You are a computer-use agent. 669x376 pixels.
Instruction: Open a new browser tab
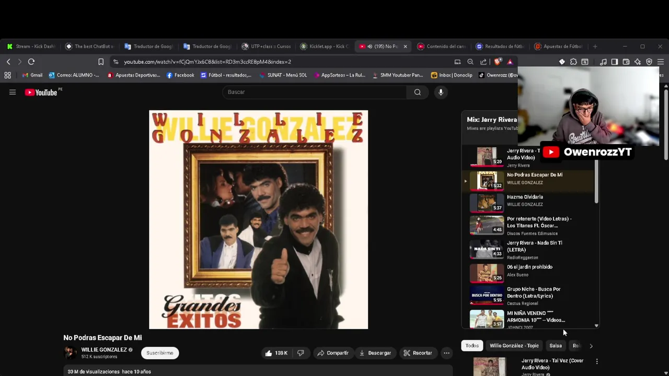595,46
